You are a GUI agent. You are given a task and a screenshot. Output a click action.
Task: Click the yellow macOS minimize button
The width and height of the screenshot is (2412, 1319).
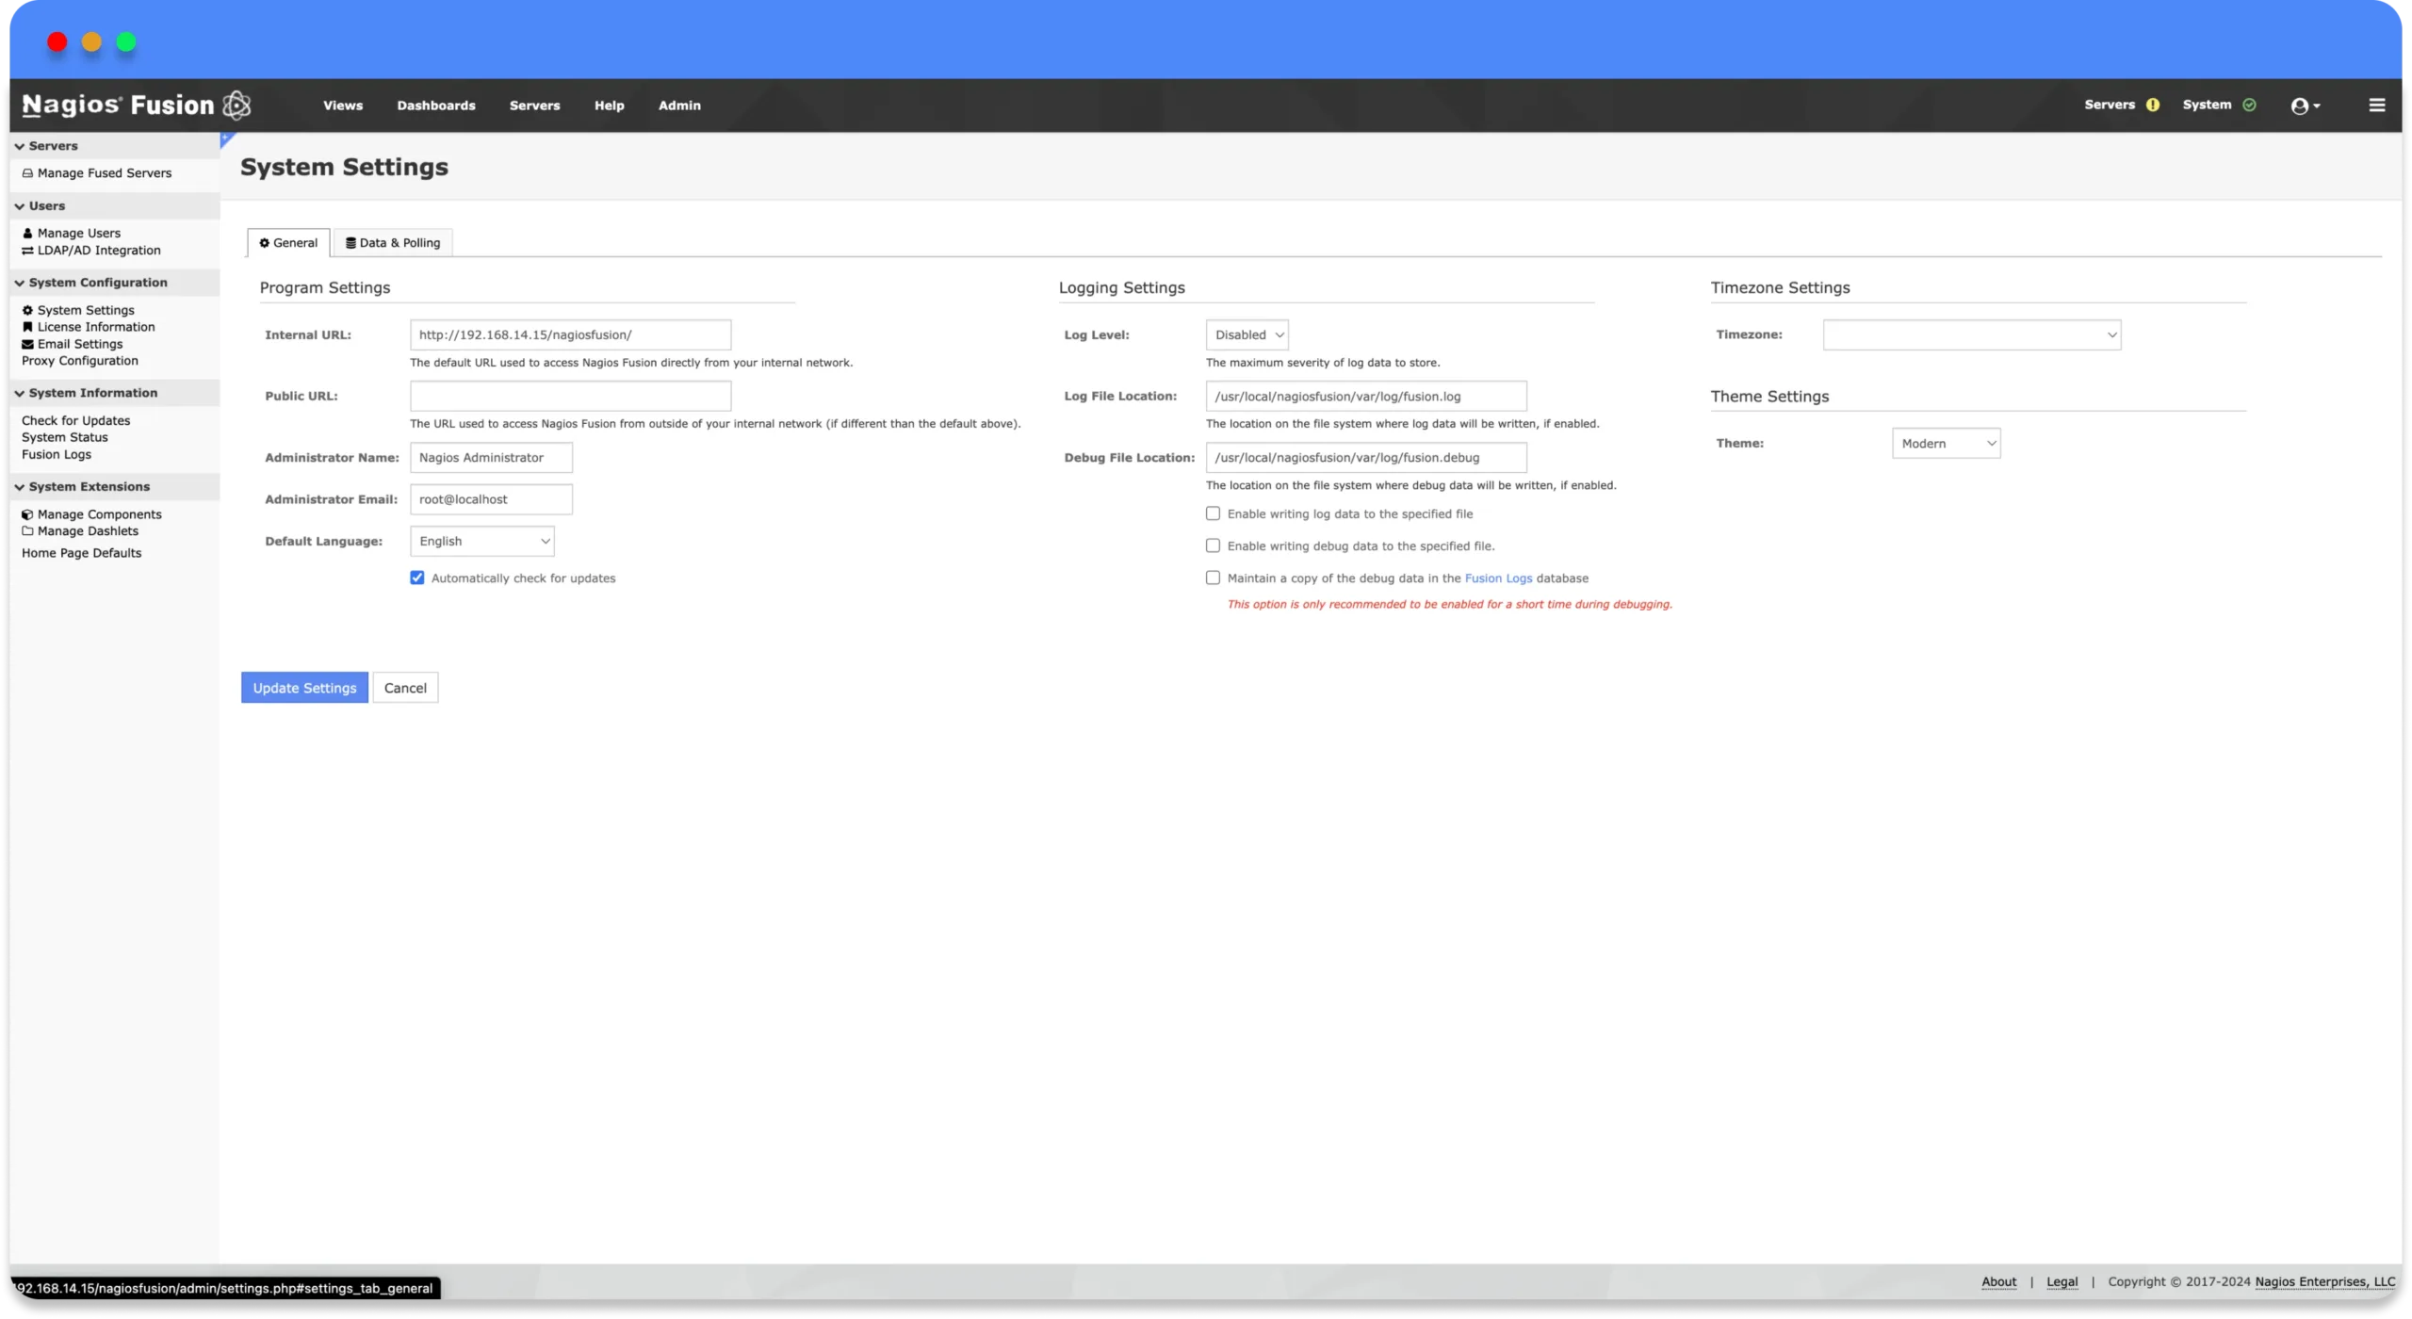[x=91, y=41]
